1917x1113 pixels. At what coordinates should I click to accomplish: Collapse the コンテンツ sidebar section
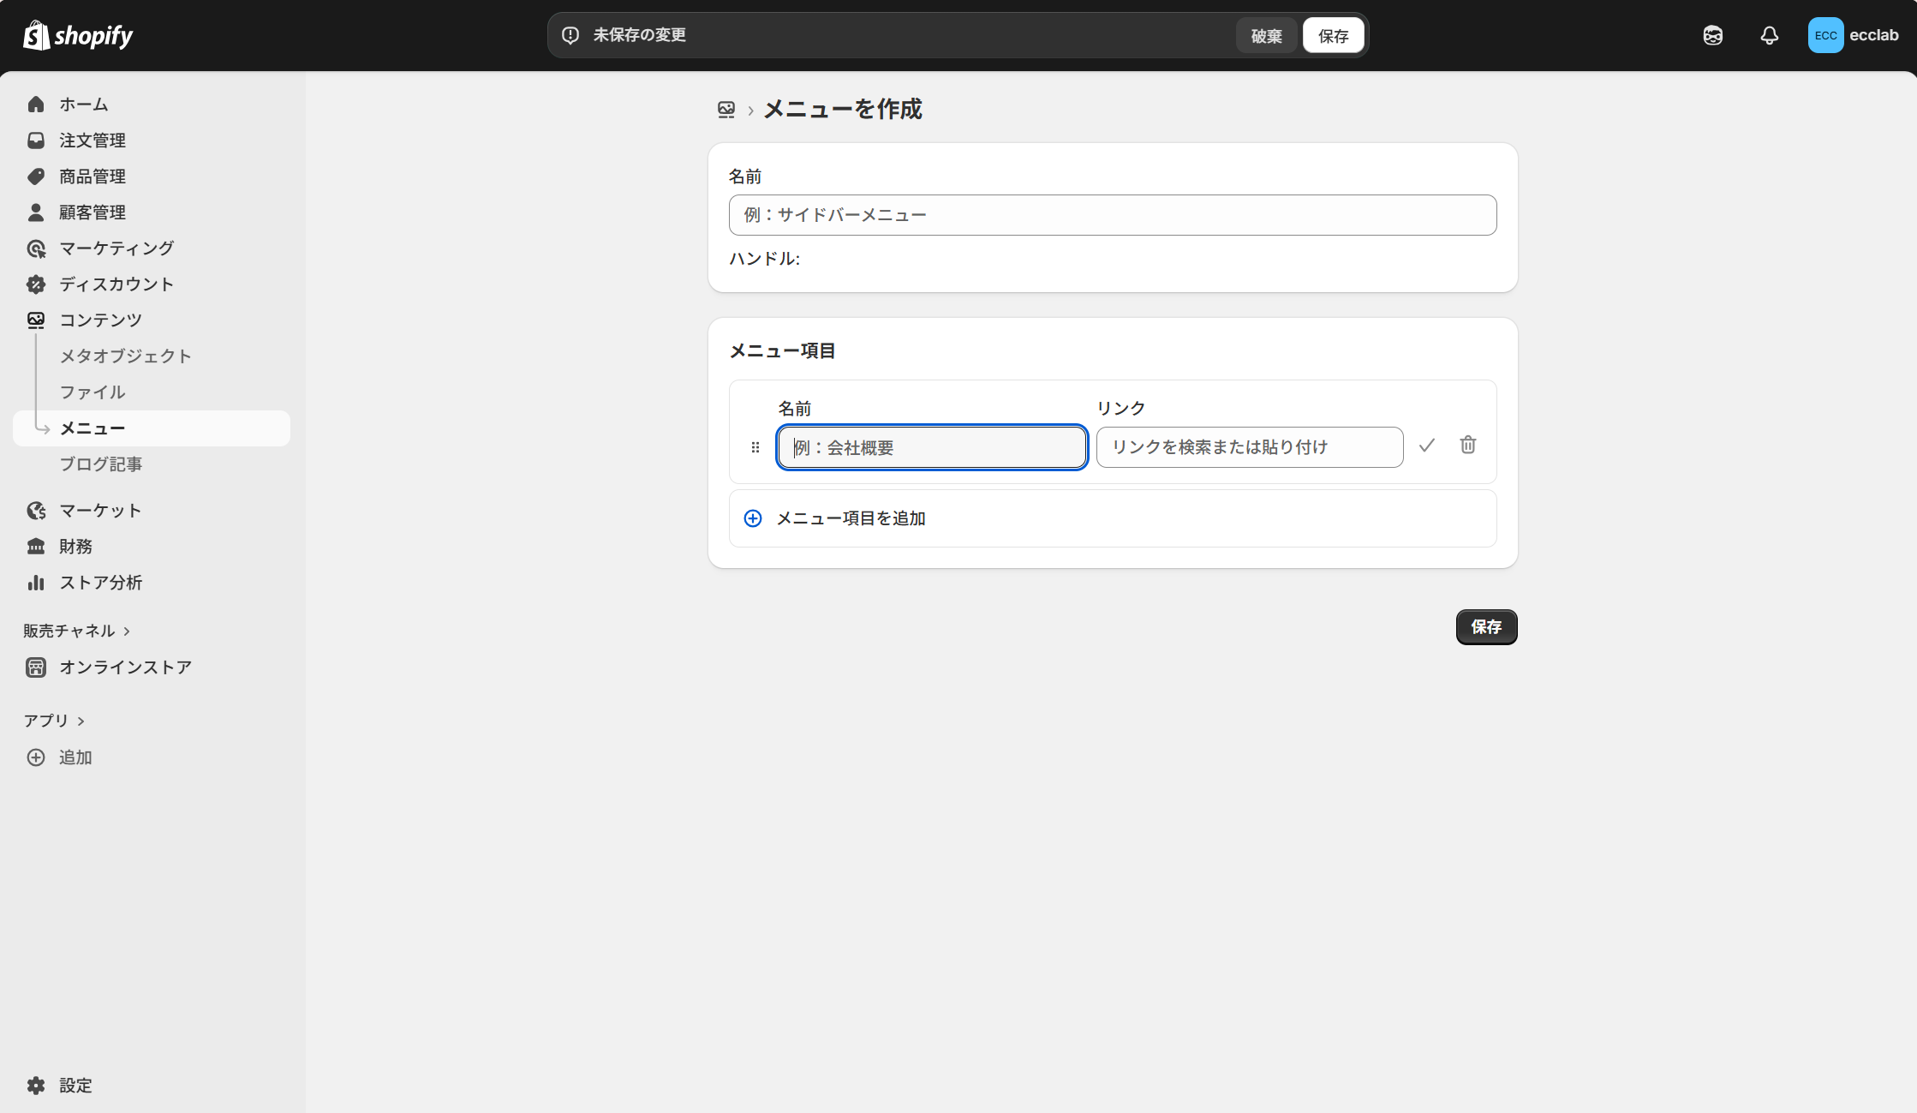100,320
